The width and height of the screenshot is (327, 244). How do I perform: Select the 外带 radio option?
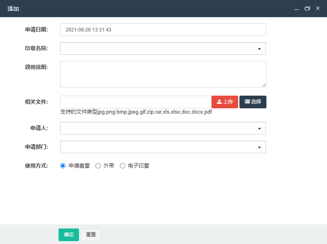click(98, 166)
